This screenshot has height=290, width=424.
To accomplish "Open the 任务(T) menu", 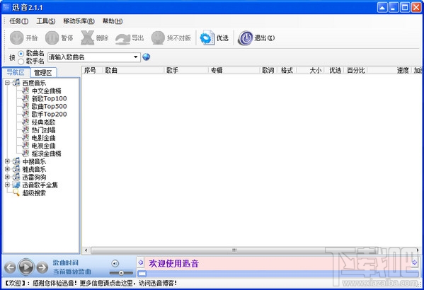I will [x=18, y=21].
